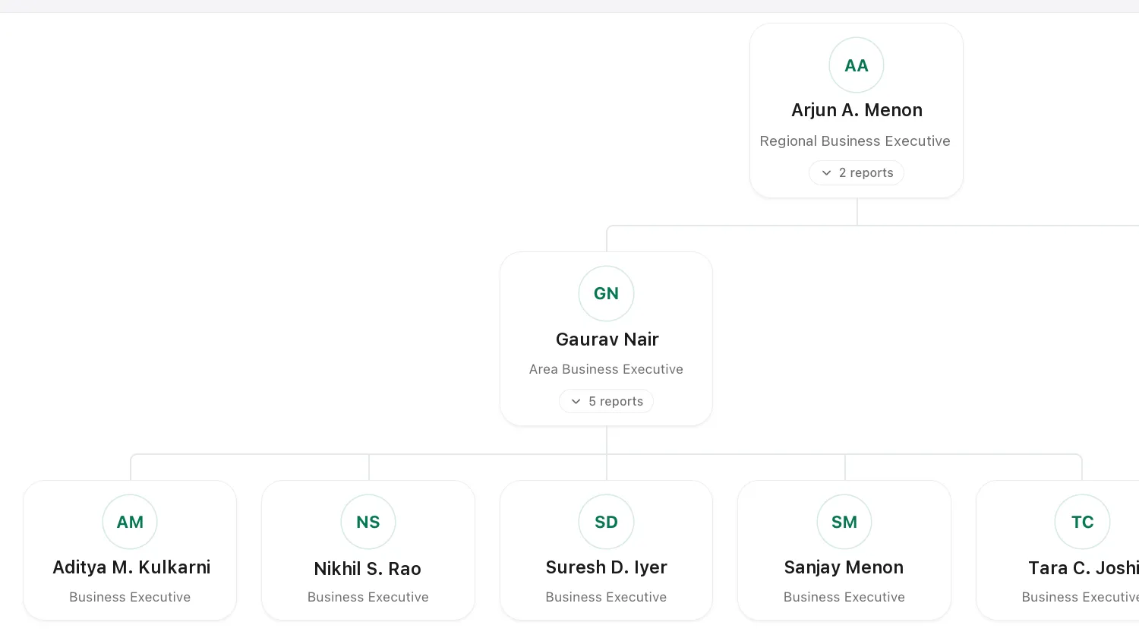1139x638 pixels.
Task: Click Business Executive title under Nikhil S. Rao
Action: pyautogui.click(x=368, y=597)
